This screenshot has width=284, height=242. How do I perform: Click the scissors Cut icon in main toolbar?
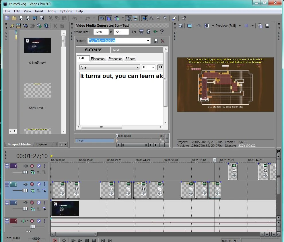click(50, 18)
